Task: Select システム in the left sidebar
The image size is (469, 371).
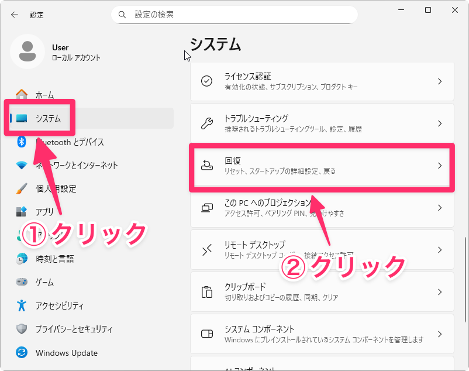Action: click(47, 118)
